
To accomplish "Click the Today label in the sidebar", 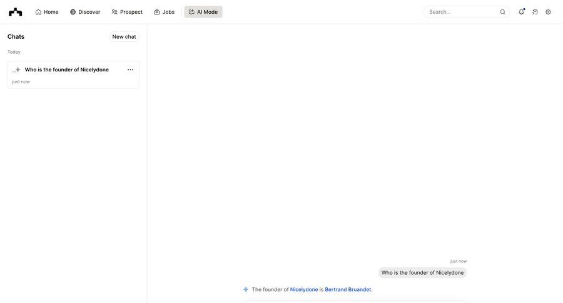I will 14,52.
